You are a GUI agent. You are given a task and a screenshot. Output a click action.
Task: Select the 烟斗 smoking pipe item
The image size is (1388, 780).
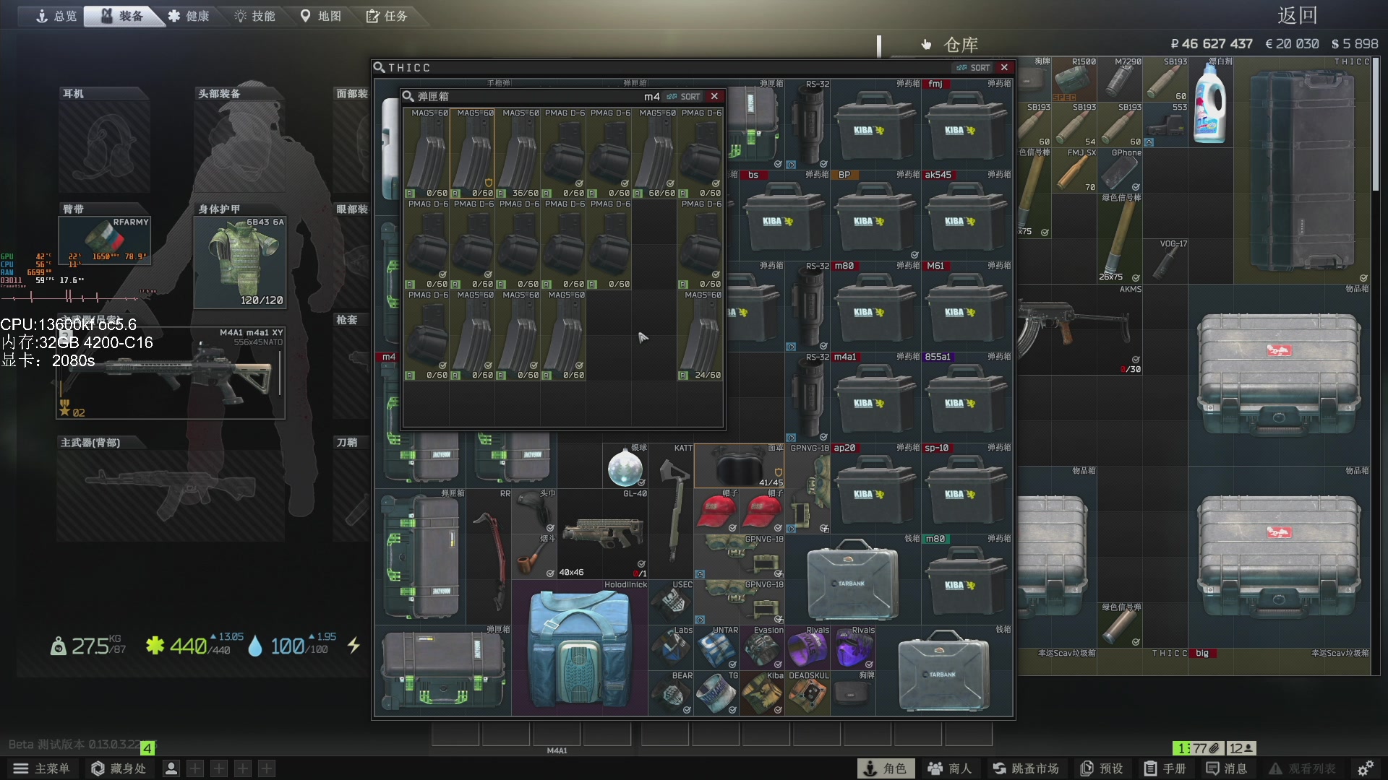click(x=535, y=557)
